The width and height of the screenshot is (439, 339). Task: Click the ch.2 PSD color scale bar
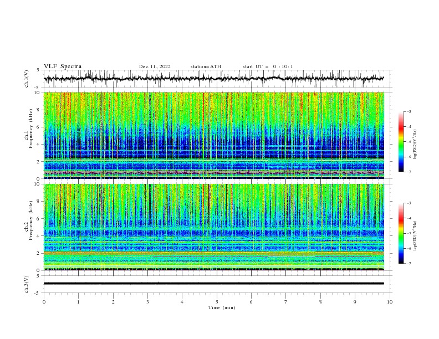[401, 233]
